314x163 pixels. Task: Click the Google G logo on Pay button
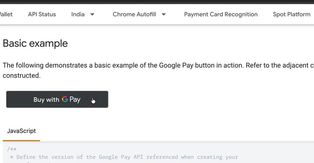click(x=65, y=99)
